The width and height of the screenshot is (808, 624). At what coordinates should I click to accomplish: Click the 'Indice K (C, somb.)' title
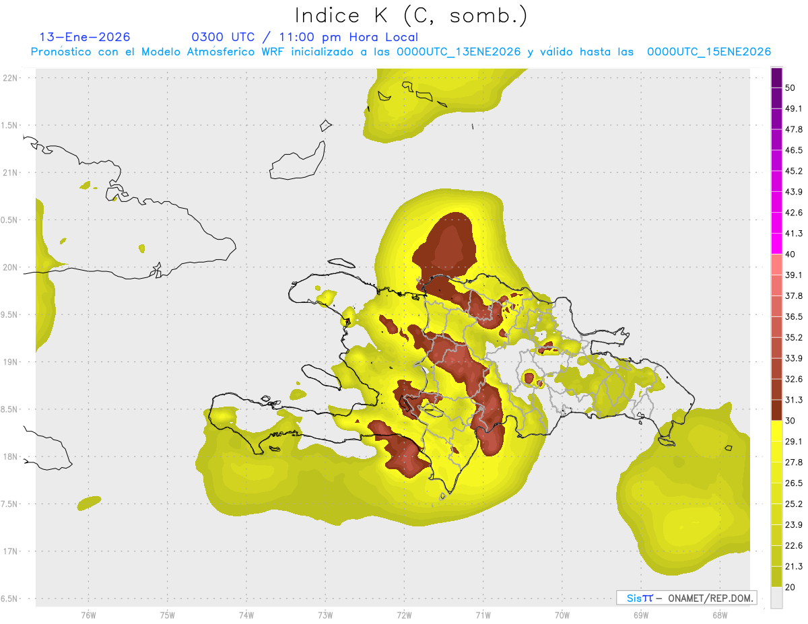[x=411, y=16]
